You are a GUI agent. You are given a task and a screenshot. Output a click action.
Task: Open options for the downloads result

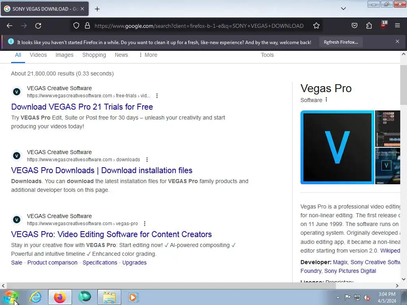pyautogui.click(x=147, y=160)
